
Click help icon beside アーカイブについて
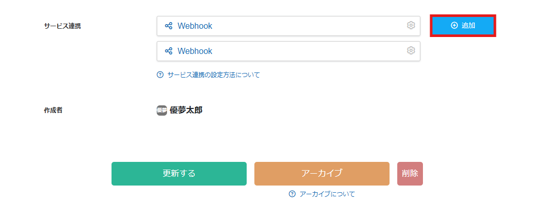point(292,194)
